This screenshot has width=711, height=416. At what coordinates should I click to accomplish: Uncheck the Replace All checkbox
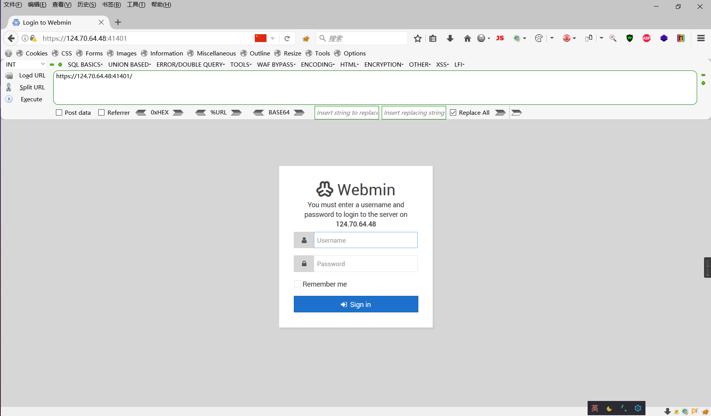coord(453,112)
